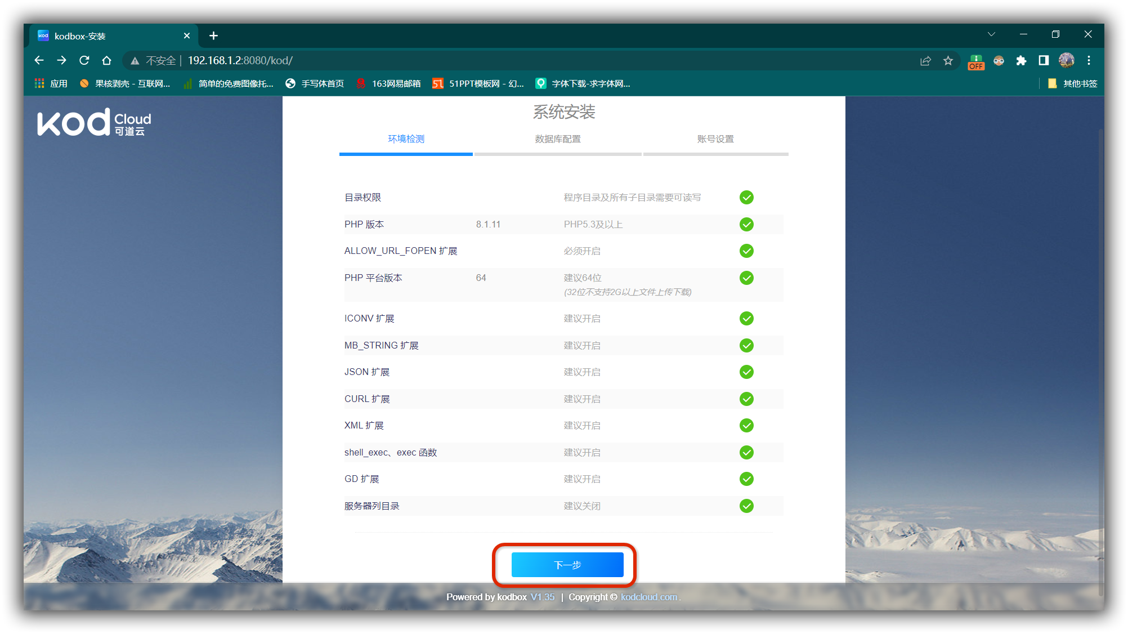Click the Kod Cloud 可道云 logo
Viewport: 1128px width, 634px height.
[x=94, y=122]
